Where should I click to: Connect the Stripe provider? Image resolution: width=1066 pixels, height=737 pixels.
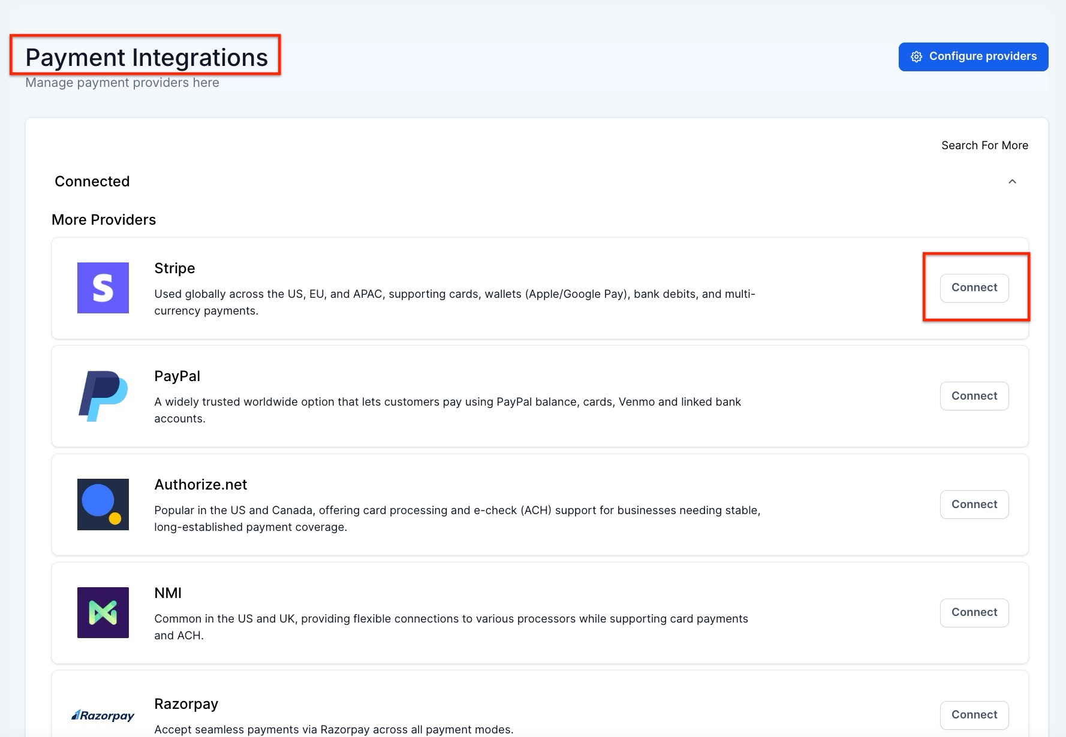click(x=974, y=288)
